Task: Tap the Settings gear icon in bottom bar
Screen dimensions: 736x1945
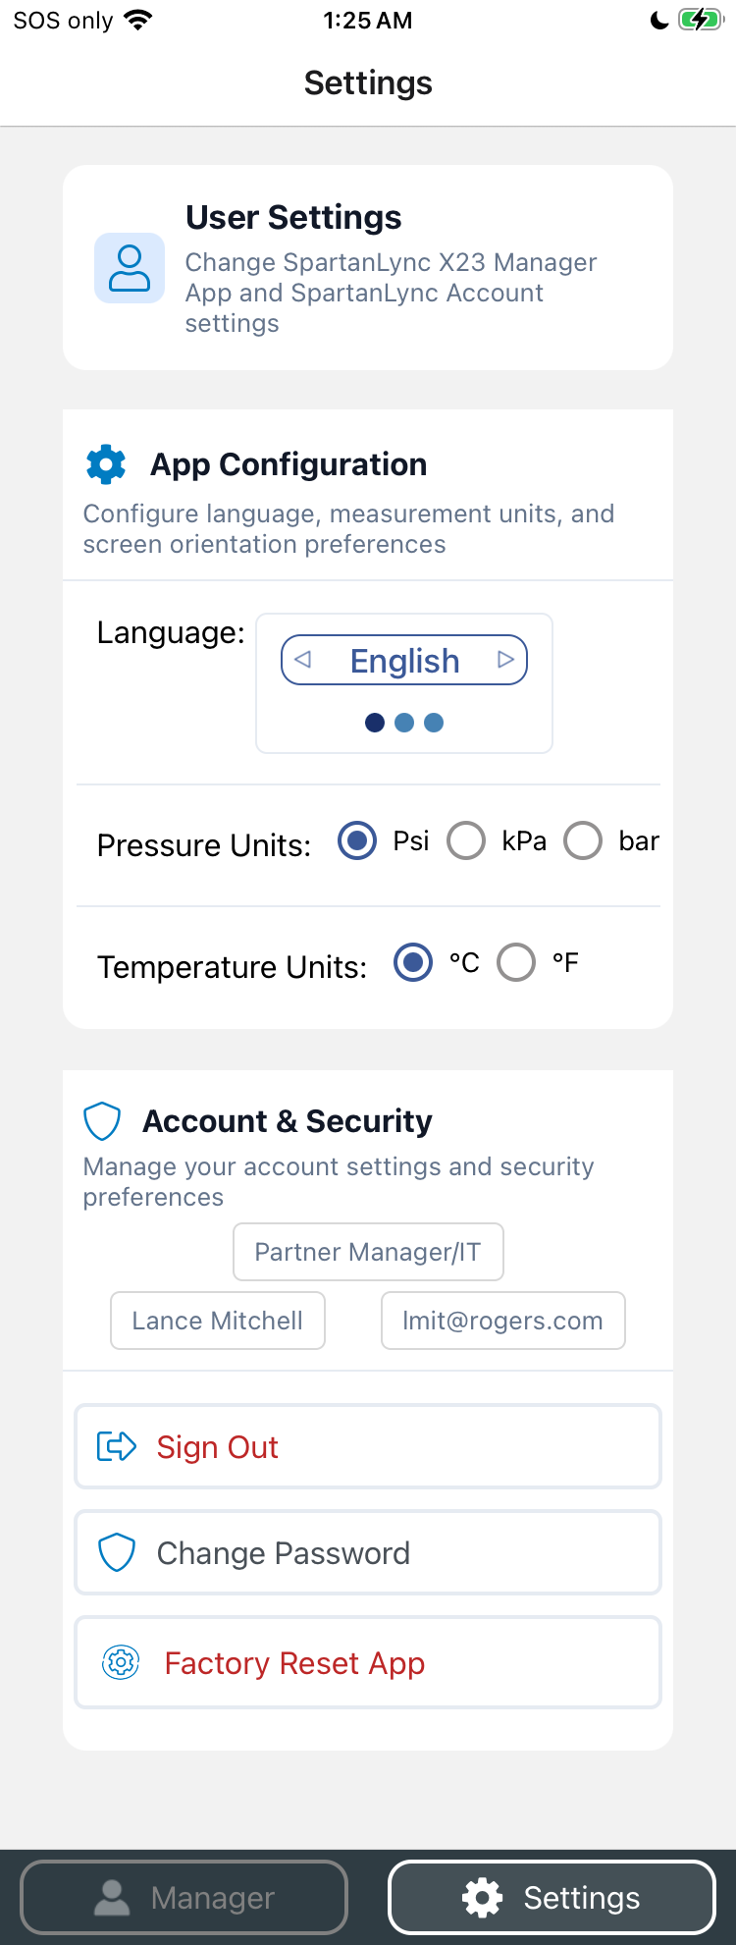Action: tap(483, 1898)
